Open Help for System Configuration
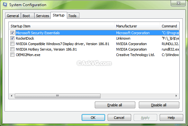 click(171, 118)
